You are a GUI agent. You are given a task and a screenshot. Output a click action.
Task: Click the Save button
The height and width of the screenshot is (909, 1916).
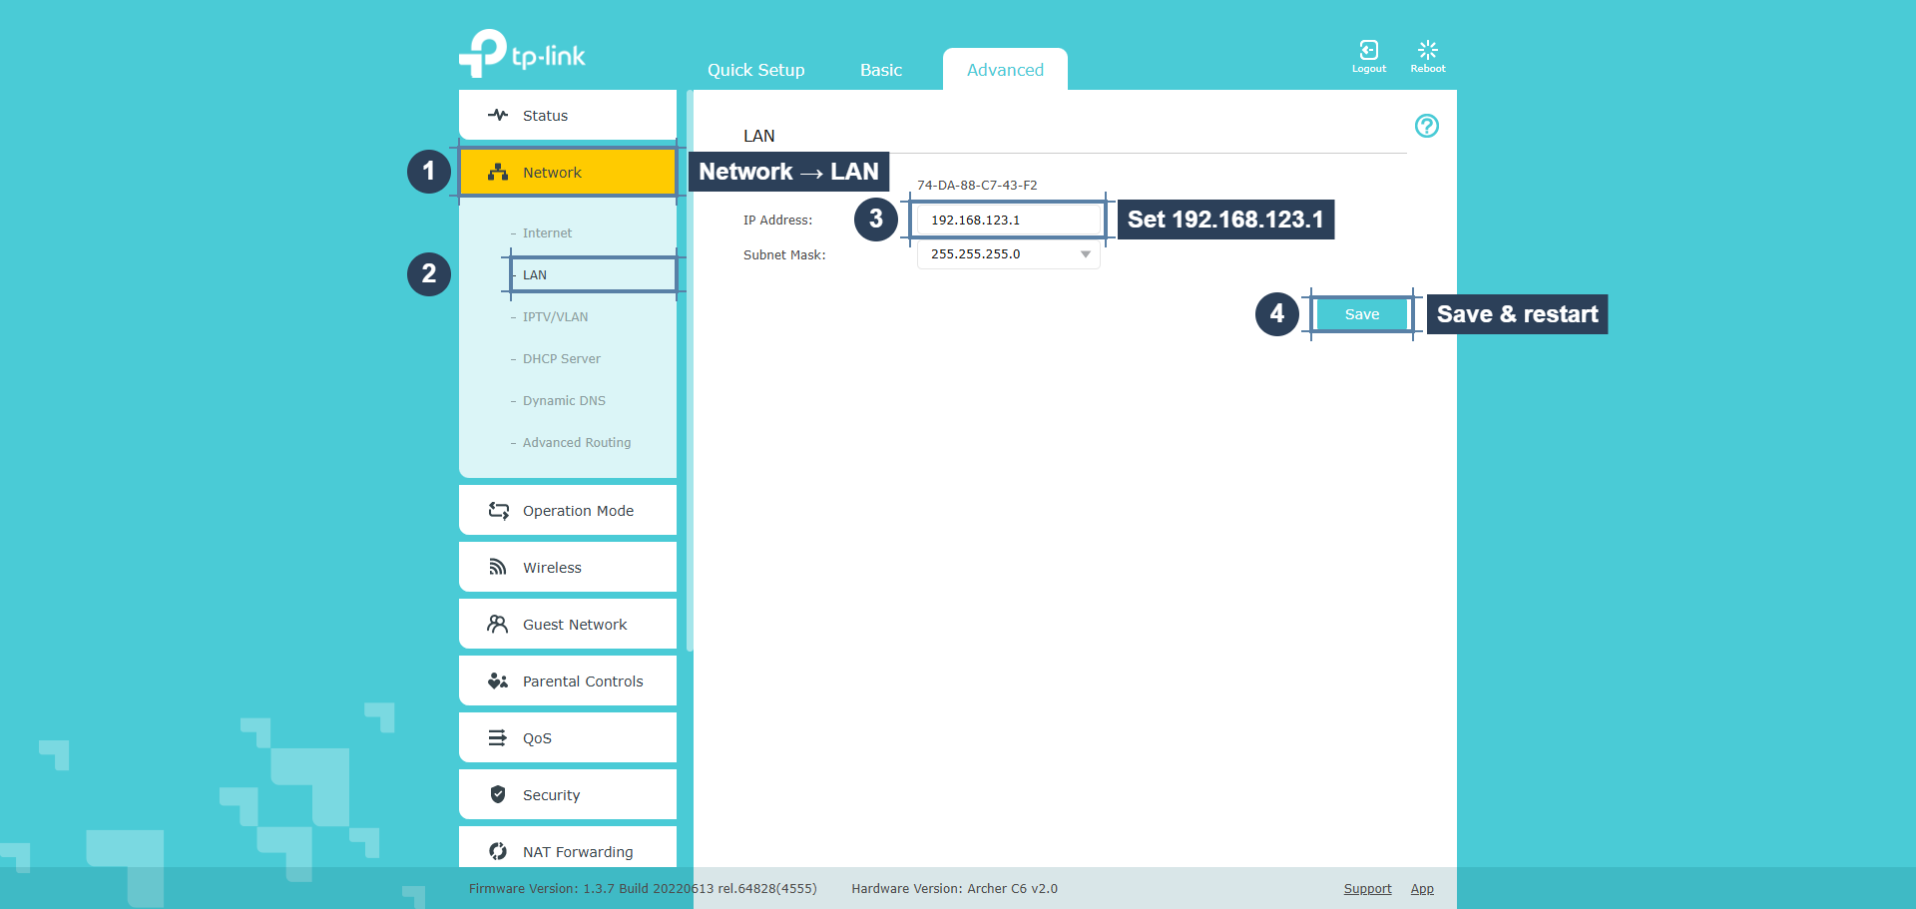(1362, 314)
